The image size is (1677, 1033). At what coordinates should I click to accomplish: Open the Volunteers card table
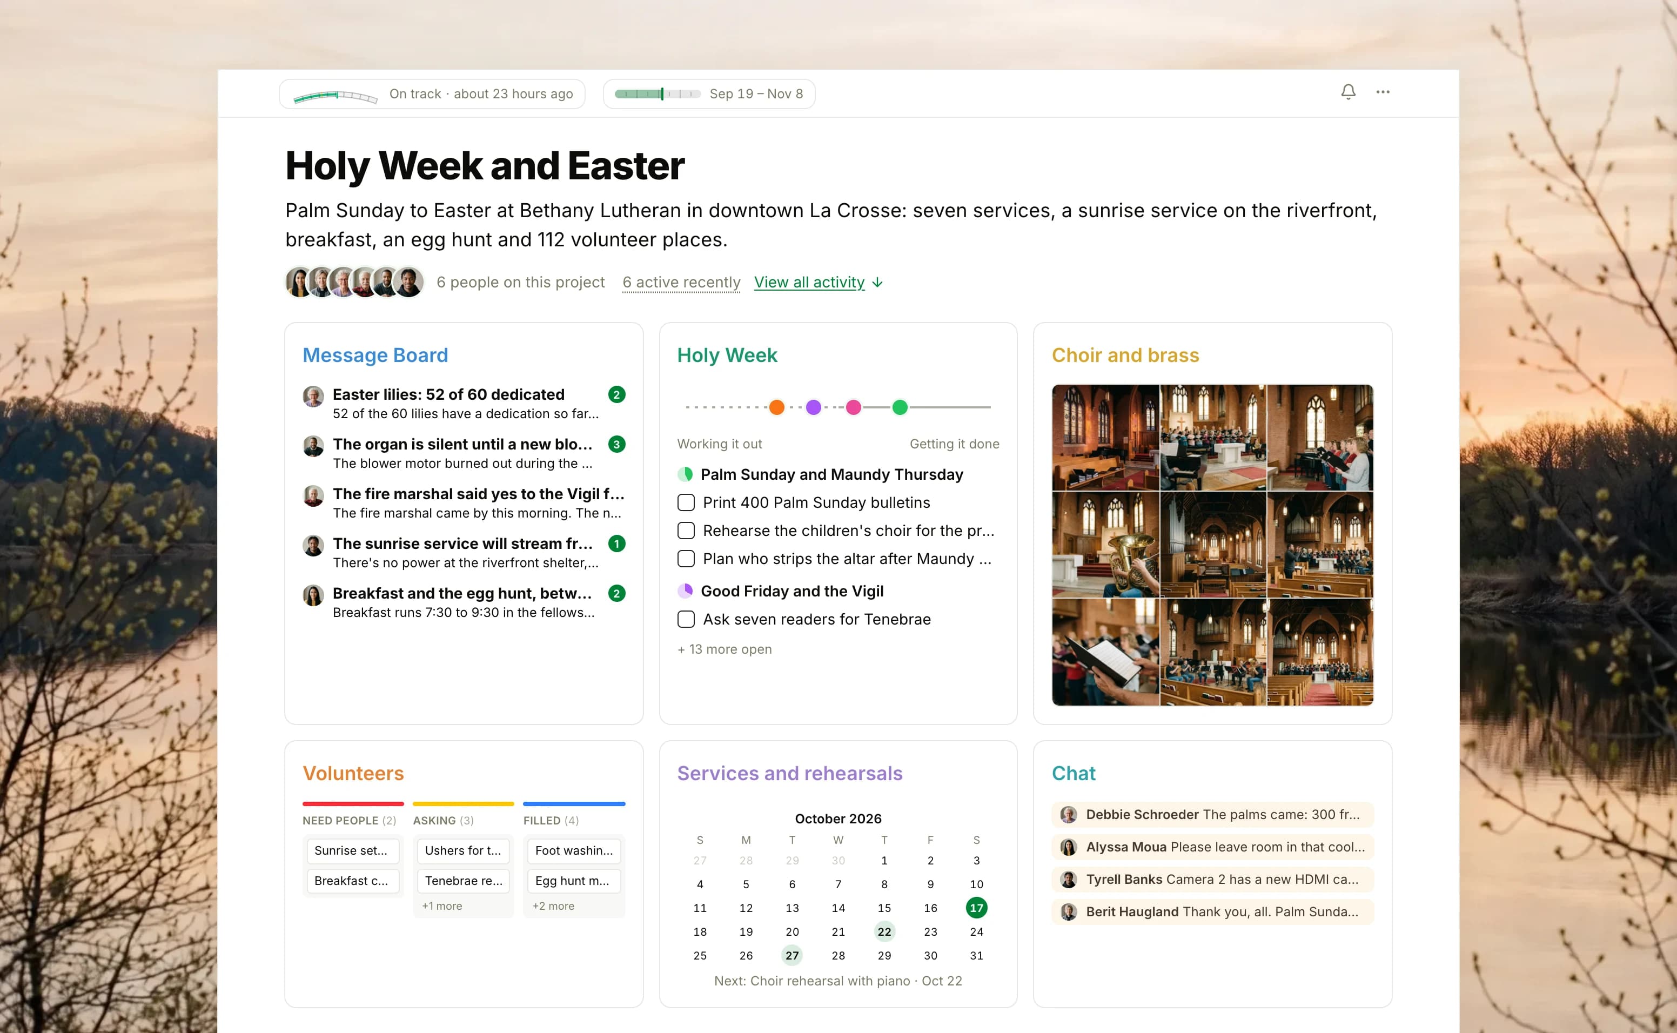click(353, 773)
